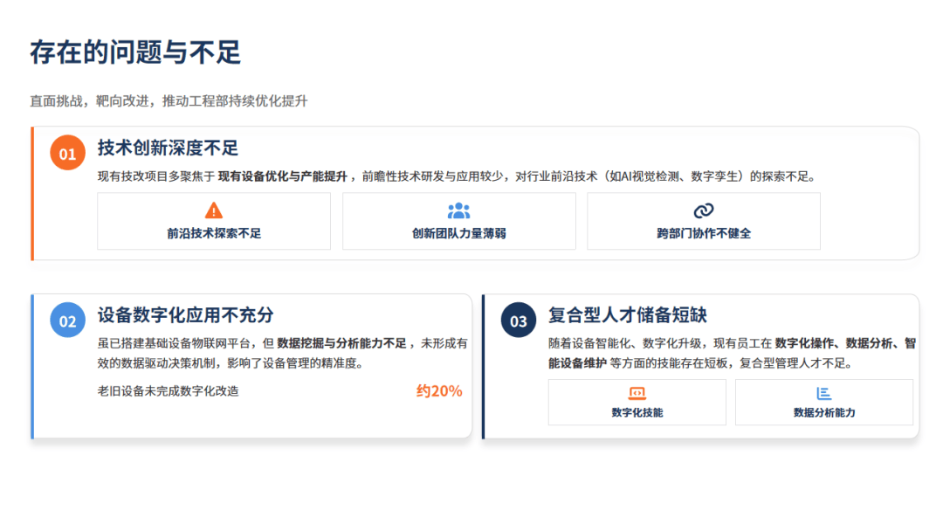Click the orange warning triangle icon

pos(214,210)
